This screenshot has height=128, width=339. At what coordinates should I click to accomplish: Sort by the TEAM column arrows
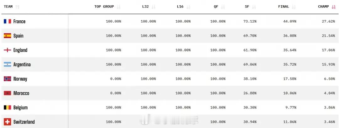pyautogui.click(x=18, y=7)
